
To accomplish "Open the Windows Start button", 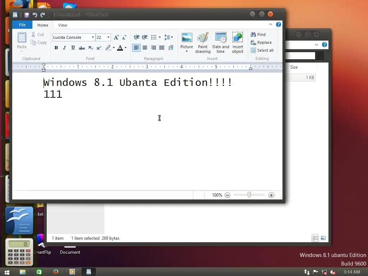I will click(x=7, y=272).
